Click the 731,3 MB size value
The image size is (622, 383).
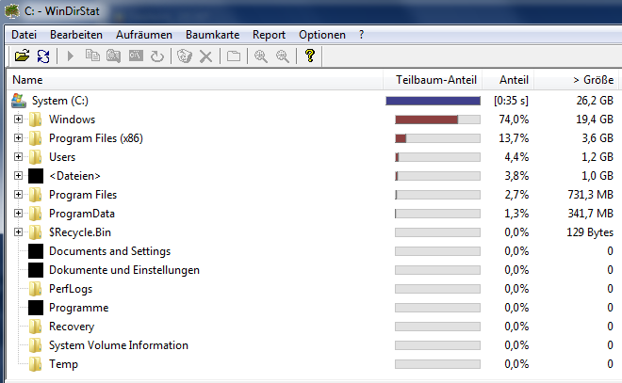coord(591,195)
